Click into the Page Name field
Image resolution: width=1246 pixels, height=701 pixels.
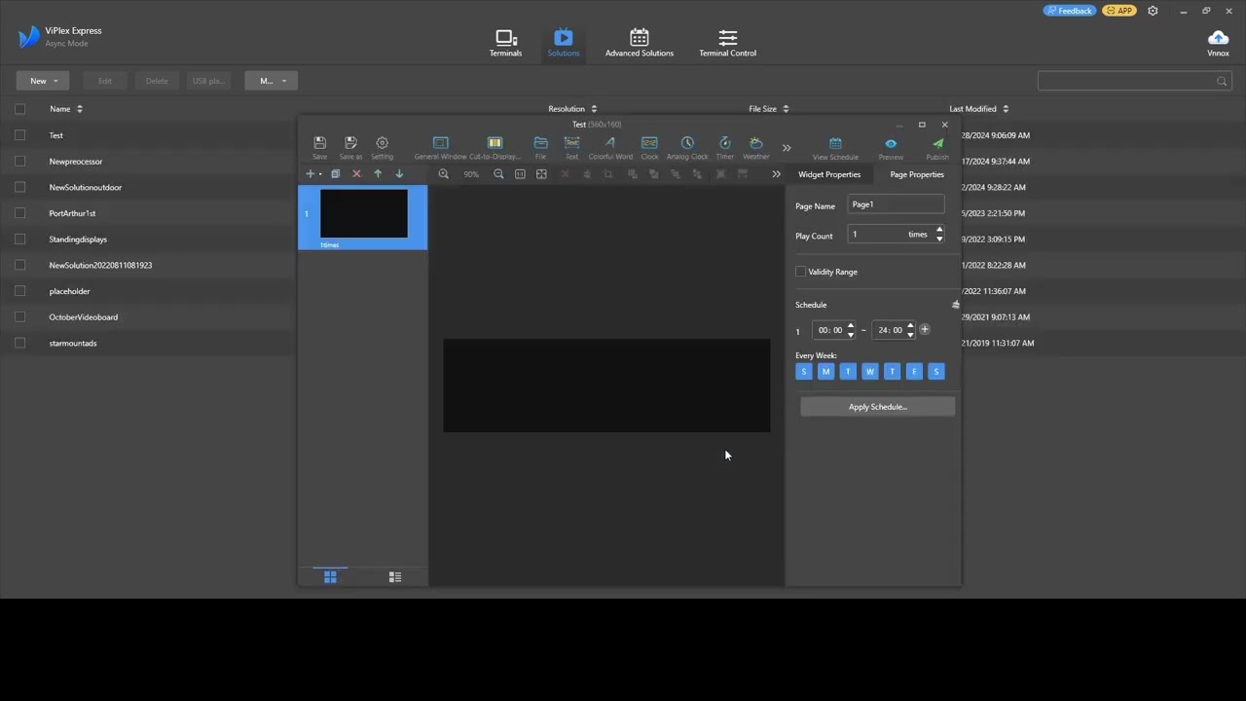(x=896, y=204)
